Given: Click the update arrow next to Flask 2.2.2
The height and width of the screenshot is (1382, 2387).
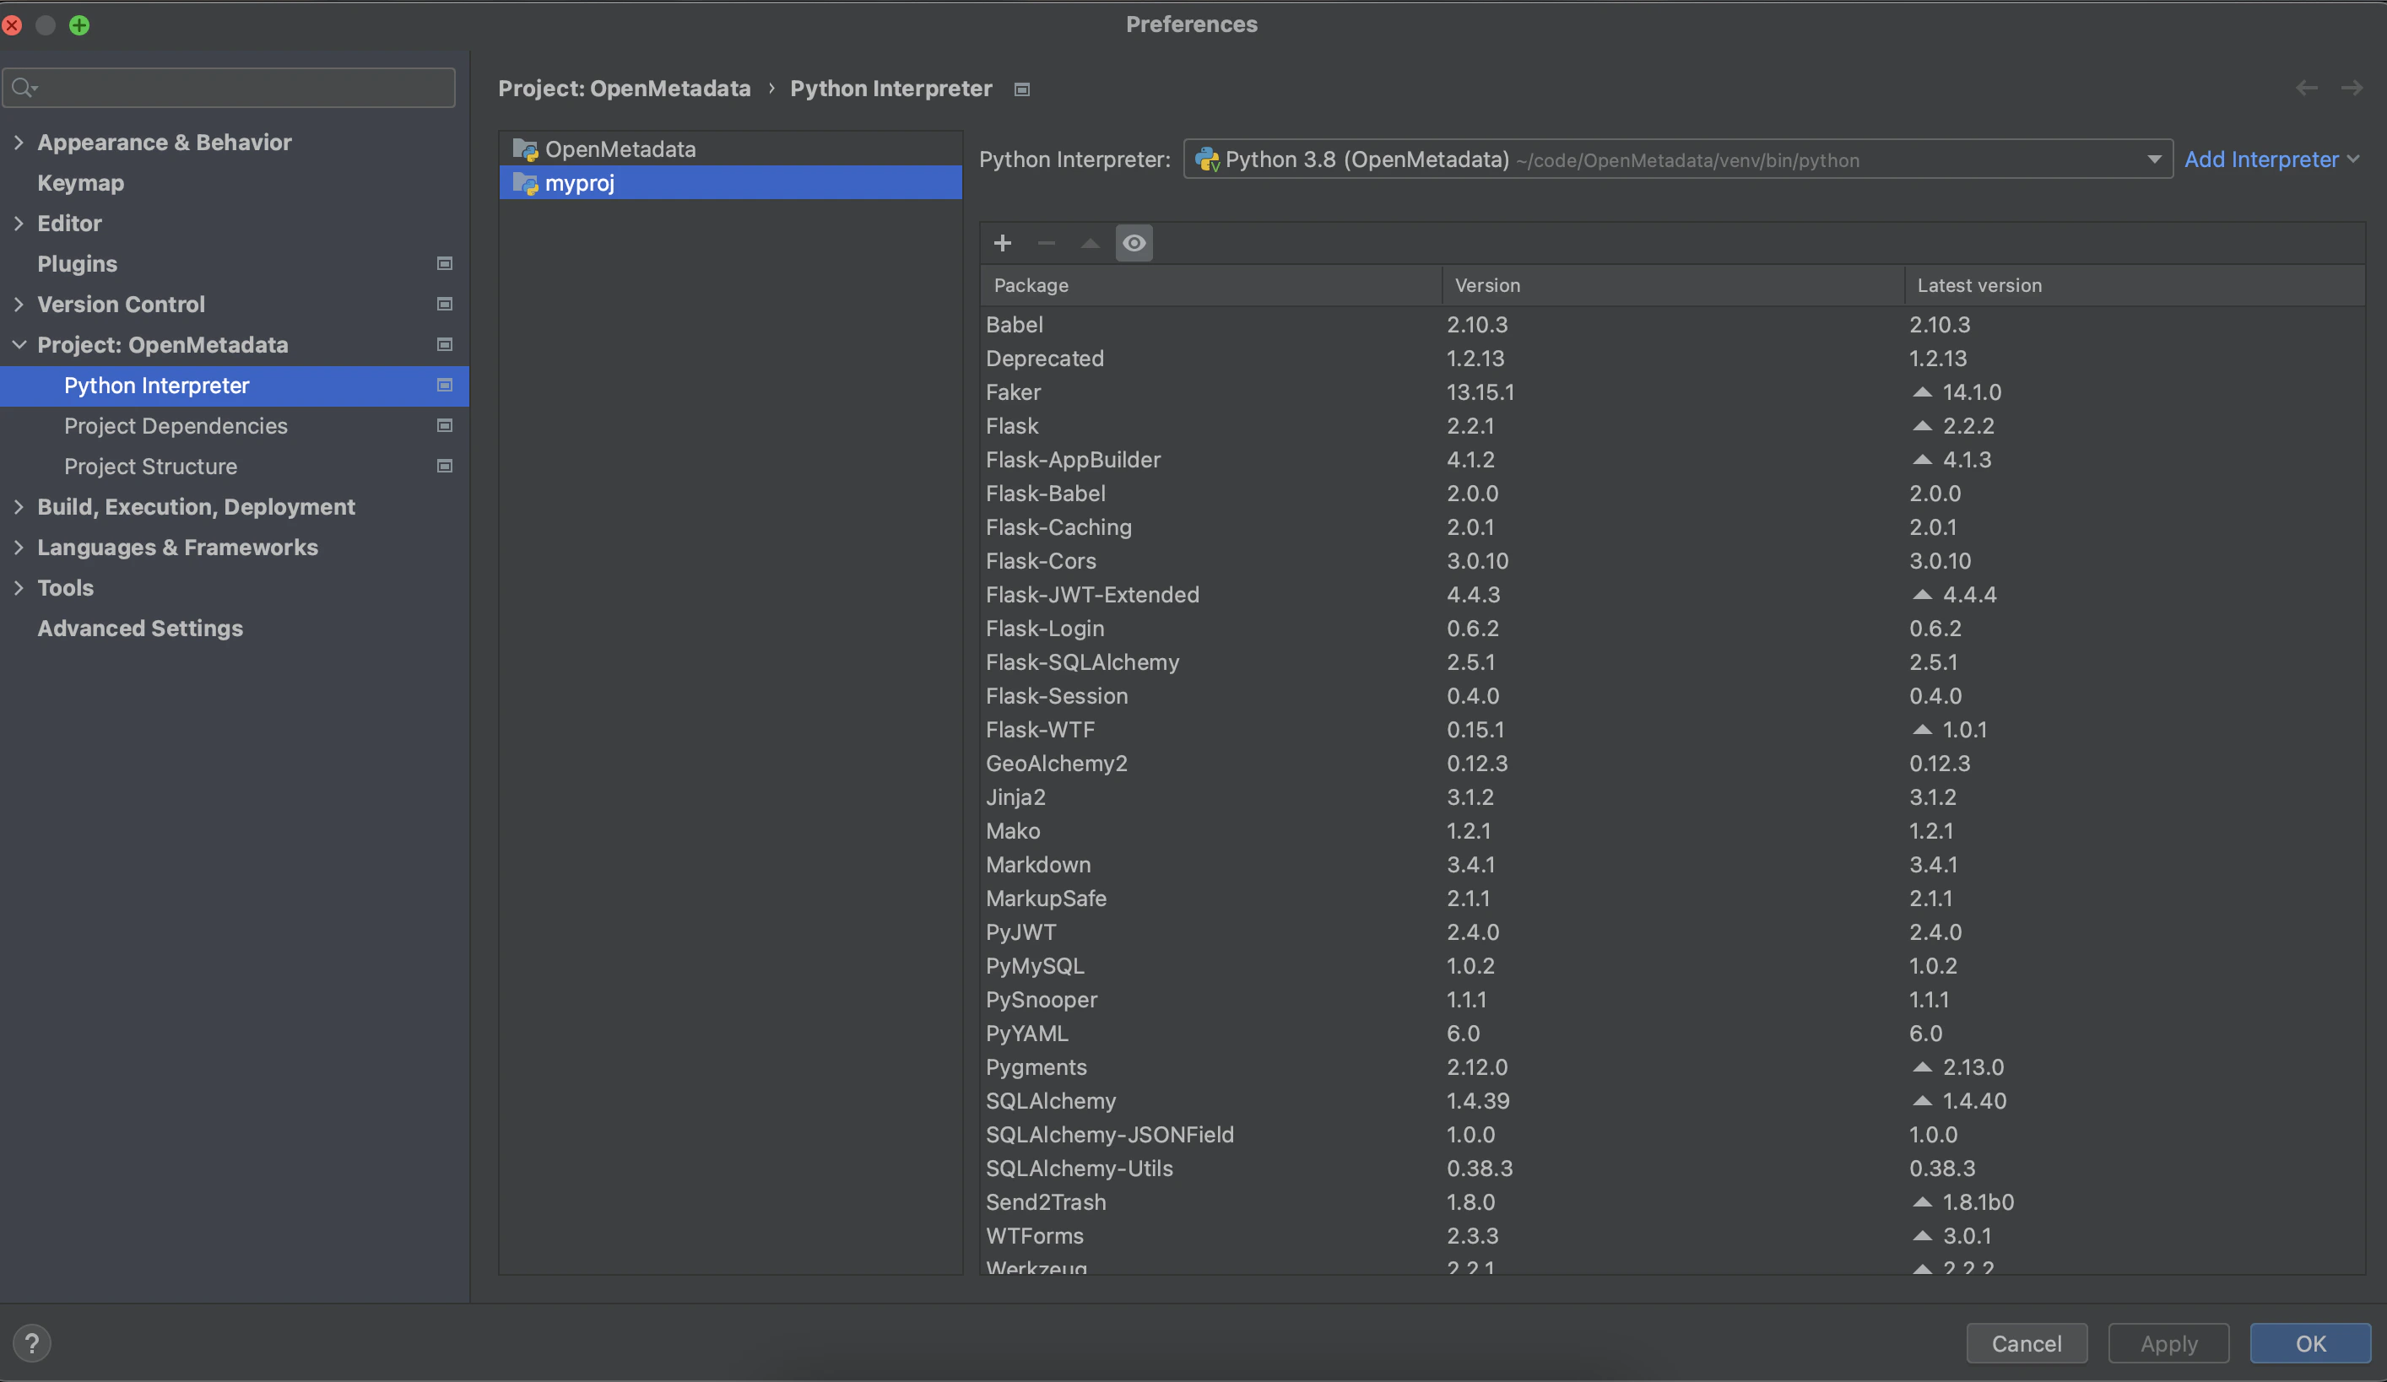Looking at the screenshot, I should (1922, 426).
